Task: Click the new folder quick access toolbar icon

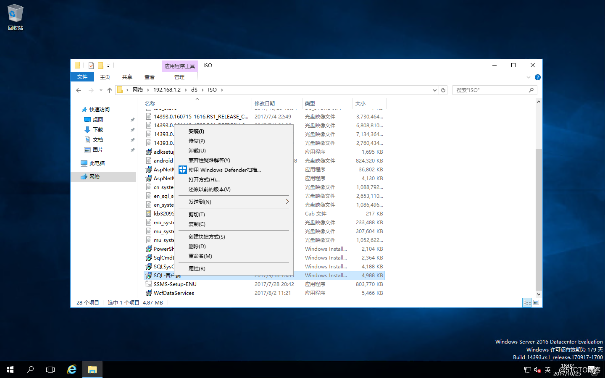Action: 100,66
